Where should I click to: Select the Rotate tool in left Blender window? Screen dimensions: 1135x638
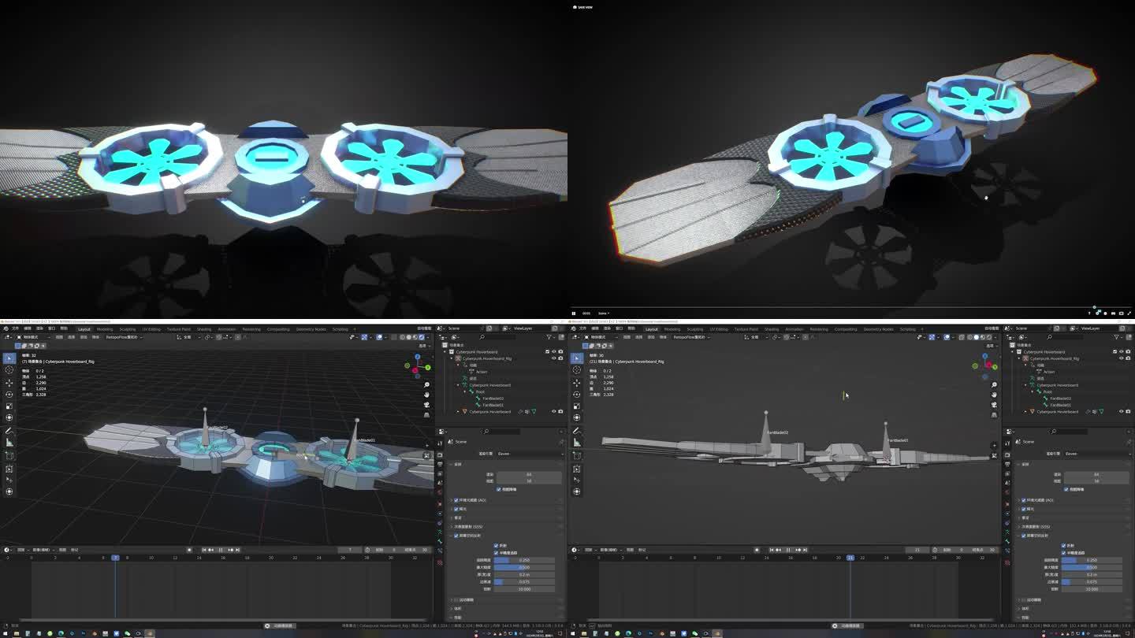point(9,395)
